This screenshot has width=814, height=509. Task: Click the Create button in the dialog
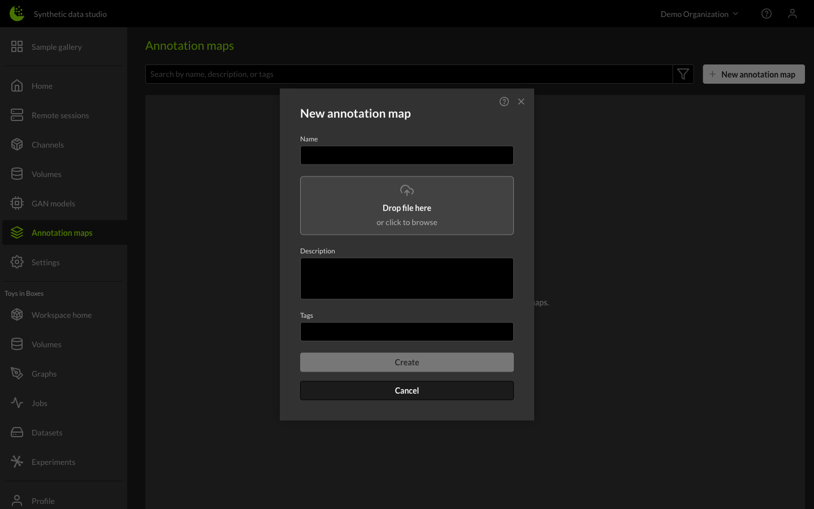point(407,362)
